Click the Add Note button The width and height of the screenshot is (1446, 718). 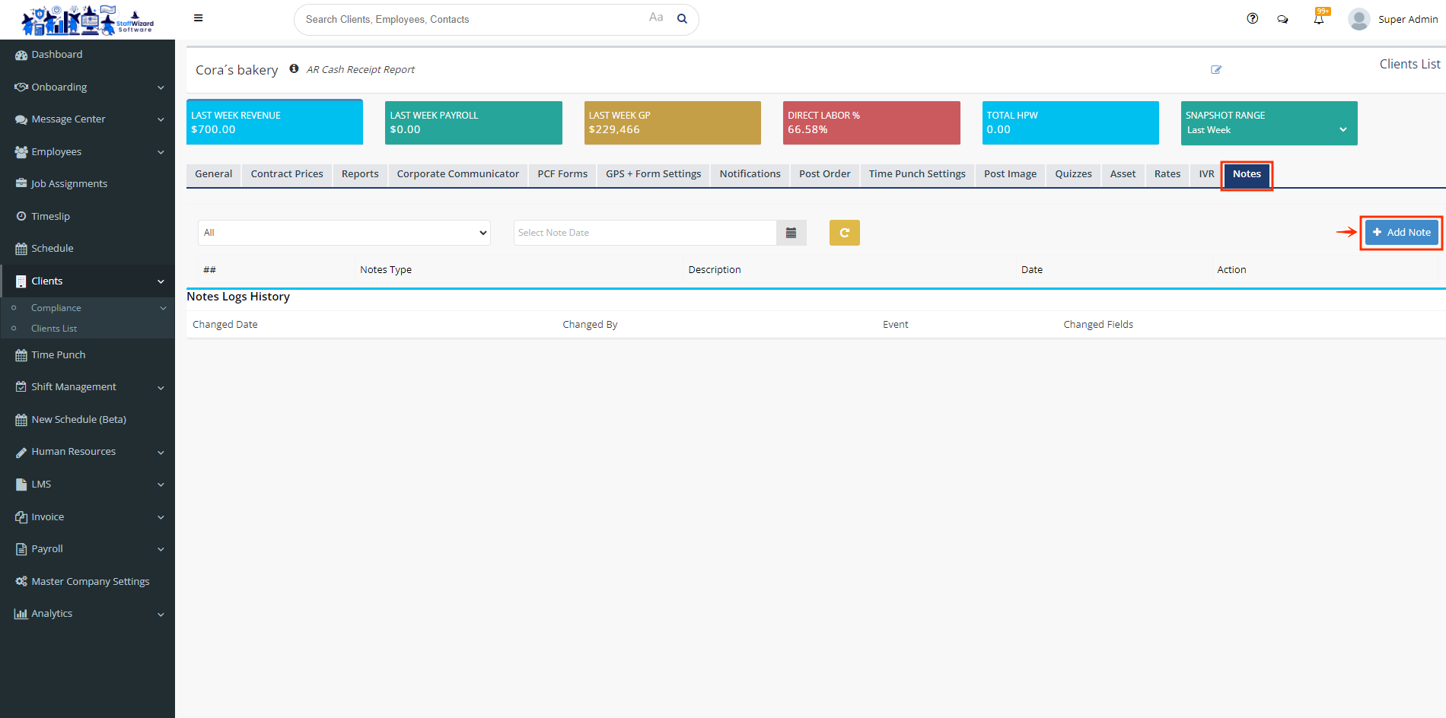(x=1401, y=233)
